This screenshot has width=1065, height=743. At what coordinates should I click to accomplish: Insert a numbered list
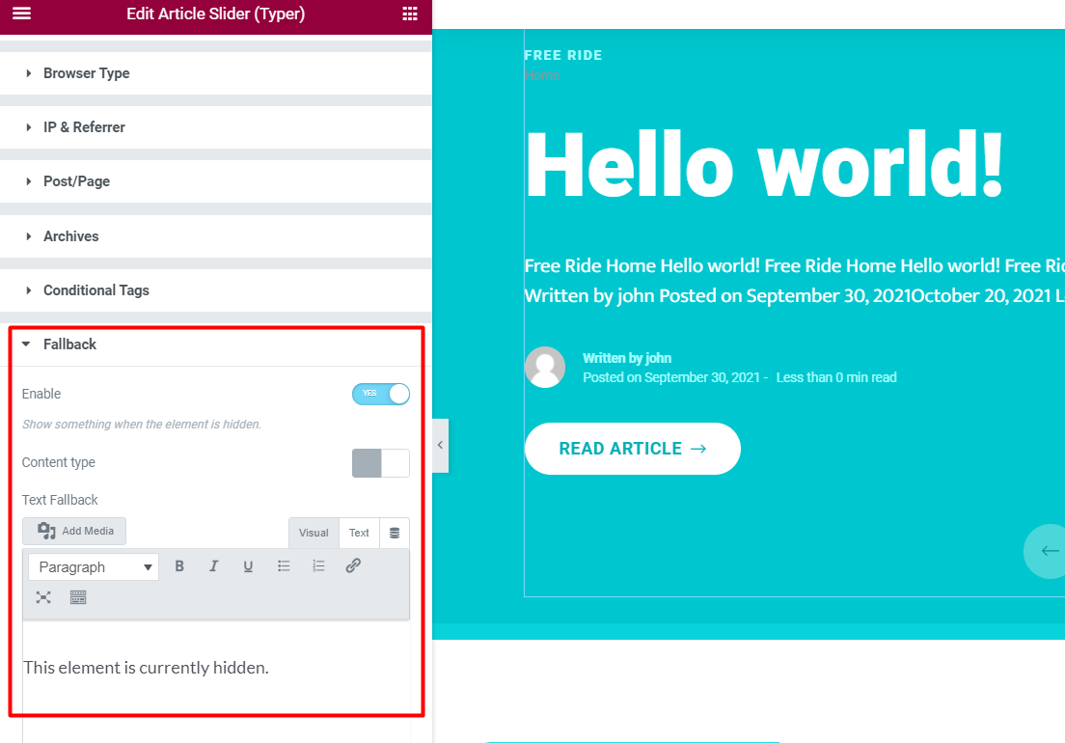pos(318,565)
